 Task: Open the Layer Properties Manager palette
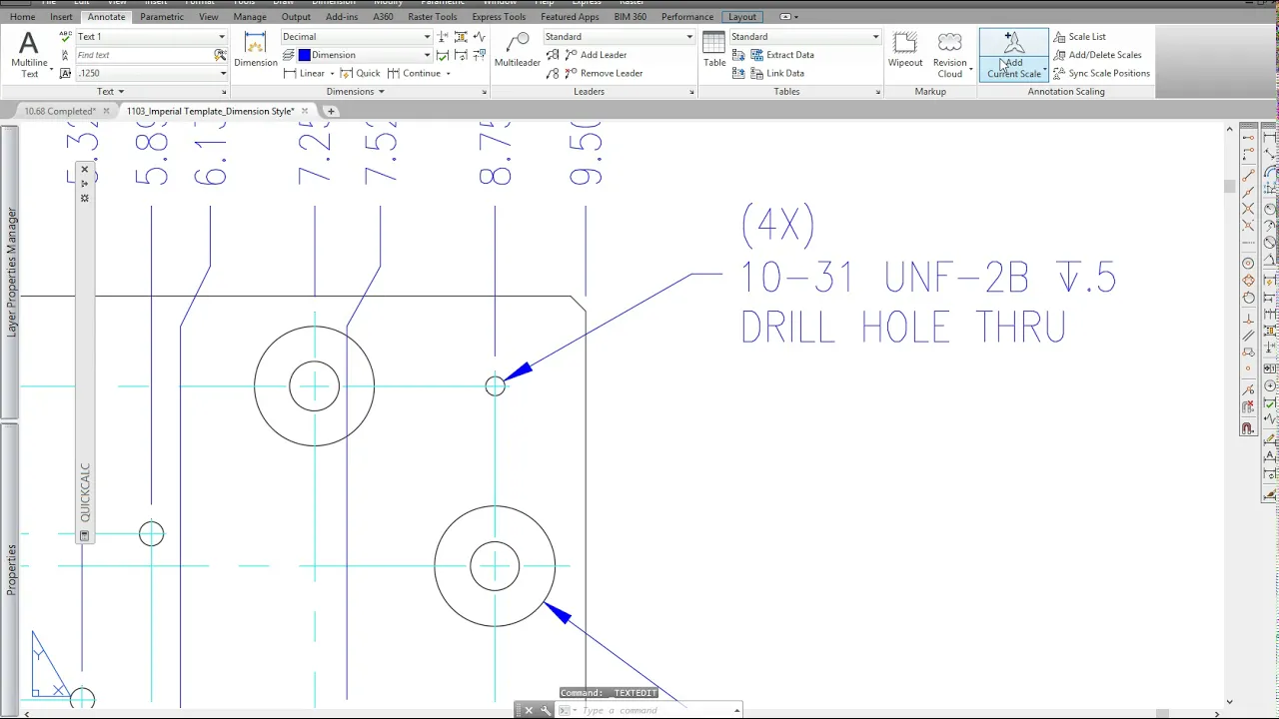[x=10, y=272]
